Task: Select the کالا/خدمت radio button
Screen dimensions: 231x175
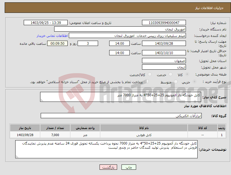Action: [x=150, y=74]
